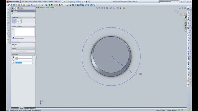Click the Smart Dimension tool icon
198x111 pixels.
(x=188, y=12)
